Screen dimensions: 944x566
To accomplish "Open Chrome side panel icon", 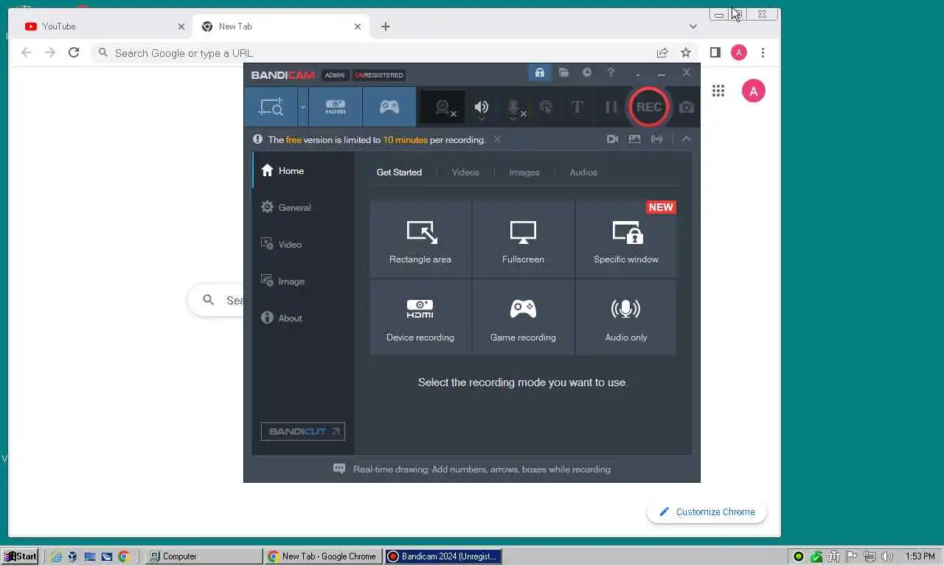I will point(715,52).
